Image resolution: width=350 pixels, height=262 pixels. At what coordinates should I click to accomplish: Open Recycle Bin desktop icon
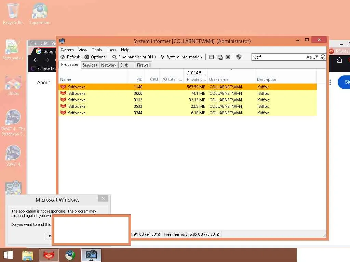click(x=13, y=14)
